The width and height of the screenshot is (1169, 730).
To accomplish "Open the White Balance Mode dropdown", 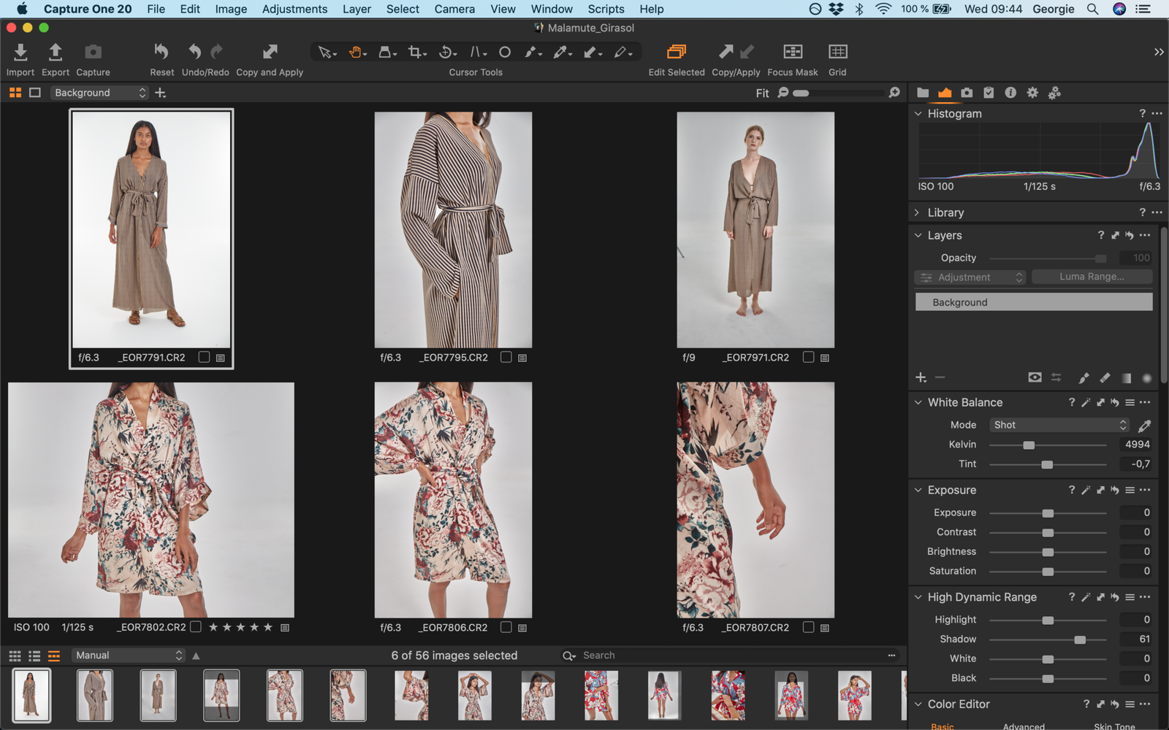I will point(1059,425).
